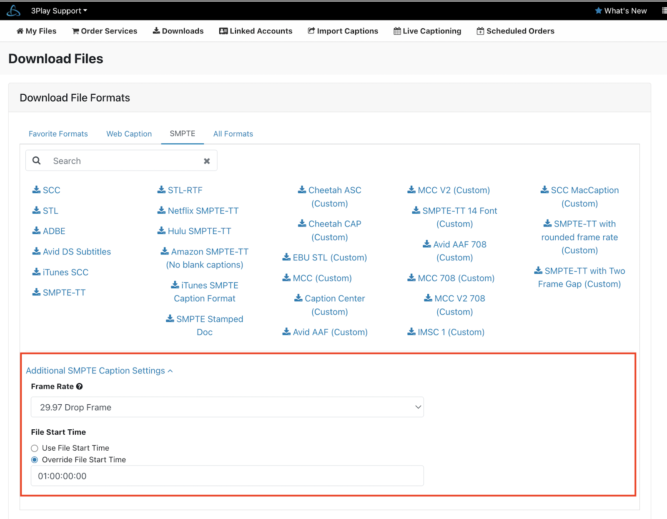Open Order Services menu
The height and width of the screenshot is (519, 667).
pyautogui.click(x=105, y=31)
